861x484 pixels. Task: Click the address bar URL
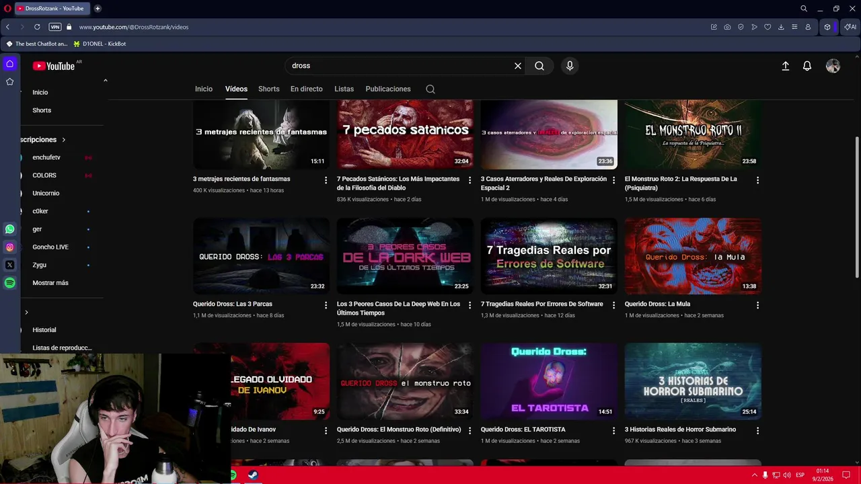(x=134, y=27)
